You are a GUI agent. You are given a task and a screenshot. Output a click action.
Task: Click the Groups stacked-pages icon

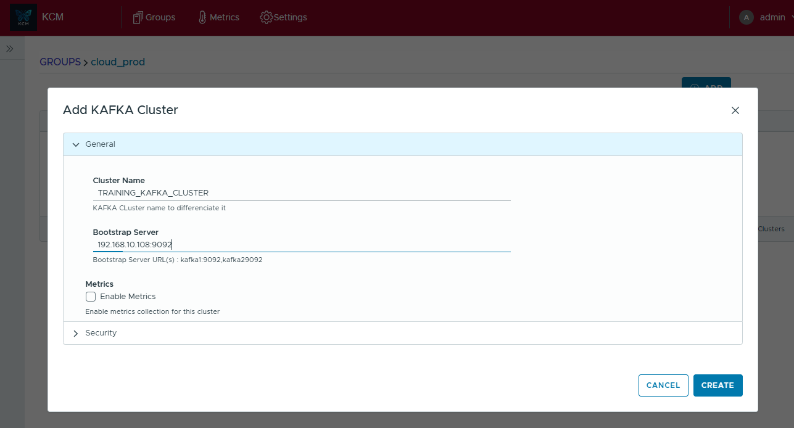[138, 17]
